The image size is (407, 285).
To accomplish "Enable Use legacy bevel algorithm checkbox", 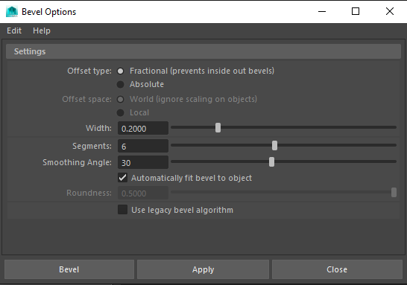I will pos(122,210).
